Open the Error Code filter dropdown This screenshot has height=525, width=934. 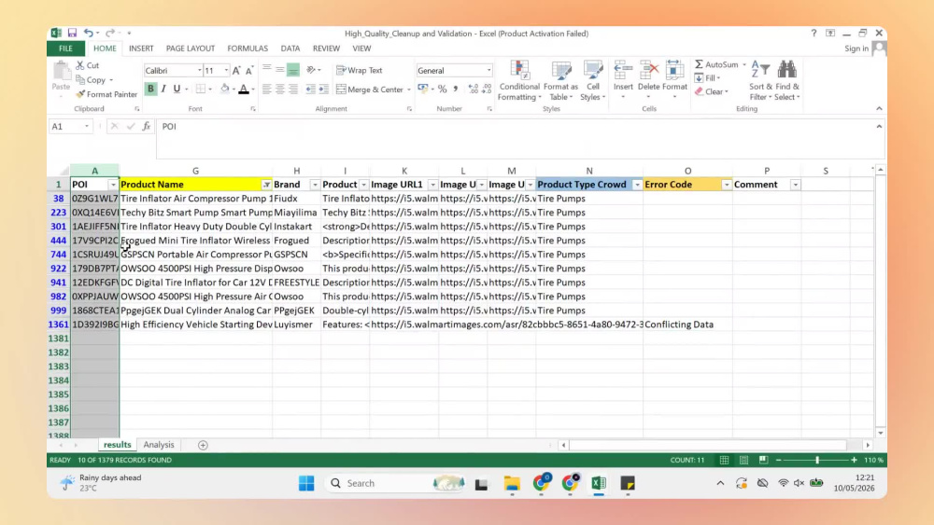click(726, 185)
